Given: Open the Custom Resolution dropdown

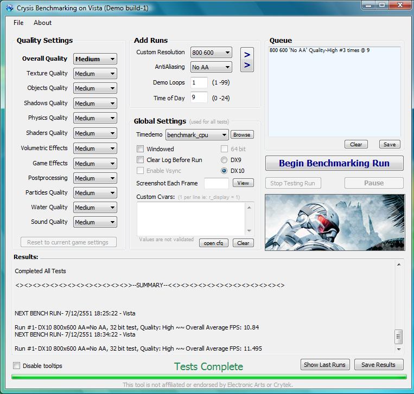Looking at the screenshot, I should tap(211, 53).
